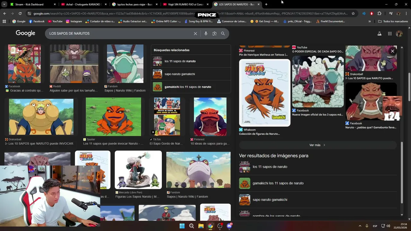Open 'O PODER ESPECIAL DE CADA SAPO' YouTube result
Image resolution: width=411 pixels, height=231 pixels.
click(318, 51)
